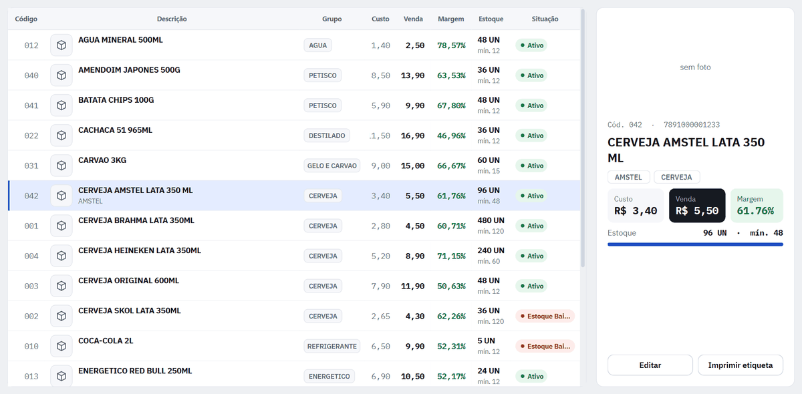The image size is (802, 394).
Task: Click the product list vertical scrollbar
Action: [x=583, y=138]
